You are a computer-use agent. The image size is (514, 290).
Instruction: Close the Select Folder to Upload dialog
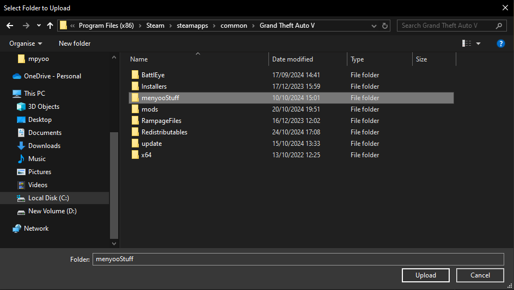tap(505, 8)
